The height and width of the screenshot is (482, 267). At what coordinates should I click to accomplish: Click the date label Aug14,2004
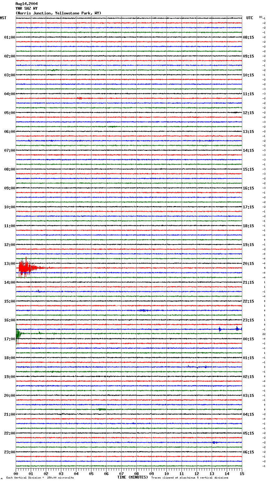[x=26, y=4]
